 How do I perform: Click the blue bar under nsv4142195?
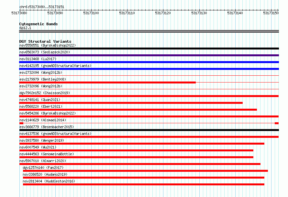[x=149, y=69]
